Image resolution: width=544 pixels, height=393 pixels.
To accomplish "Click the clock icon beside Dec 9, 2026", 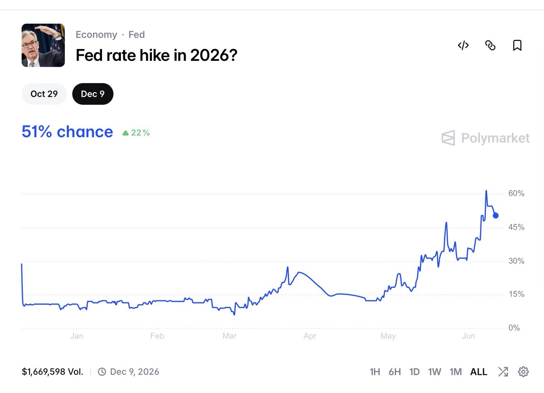I will [102, 372].
